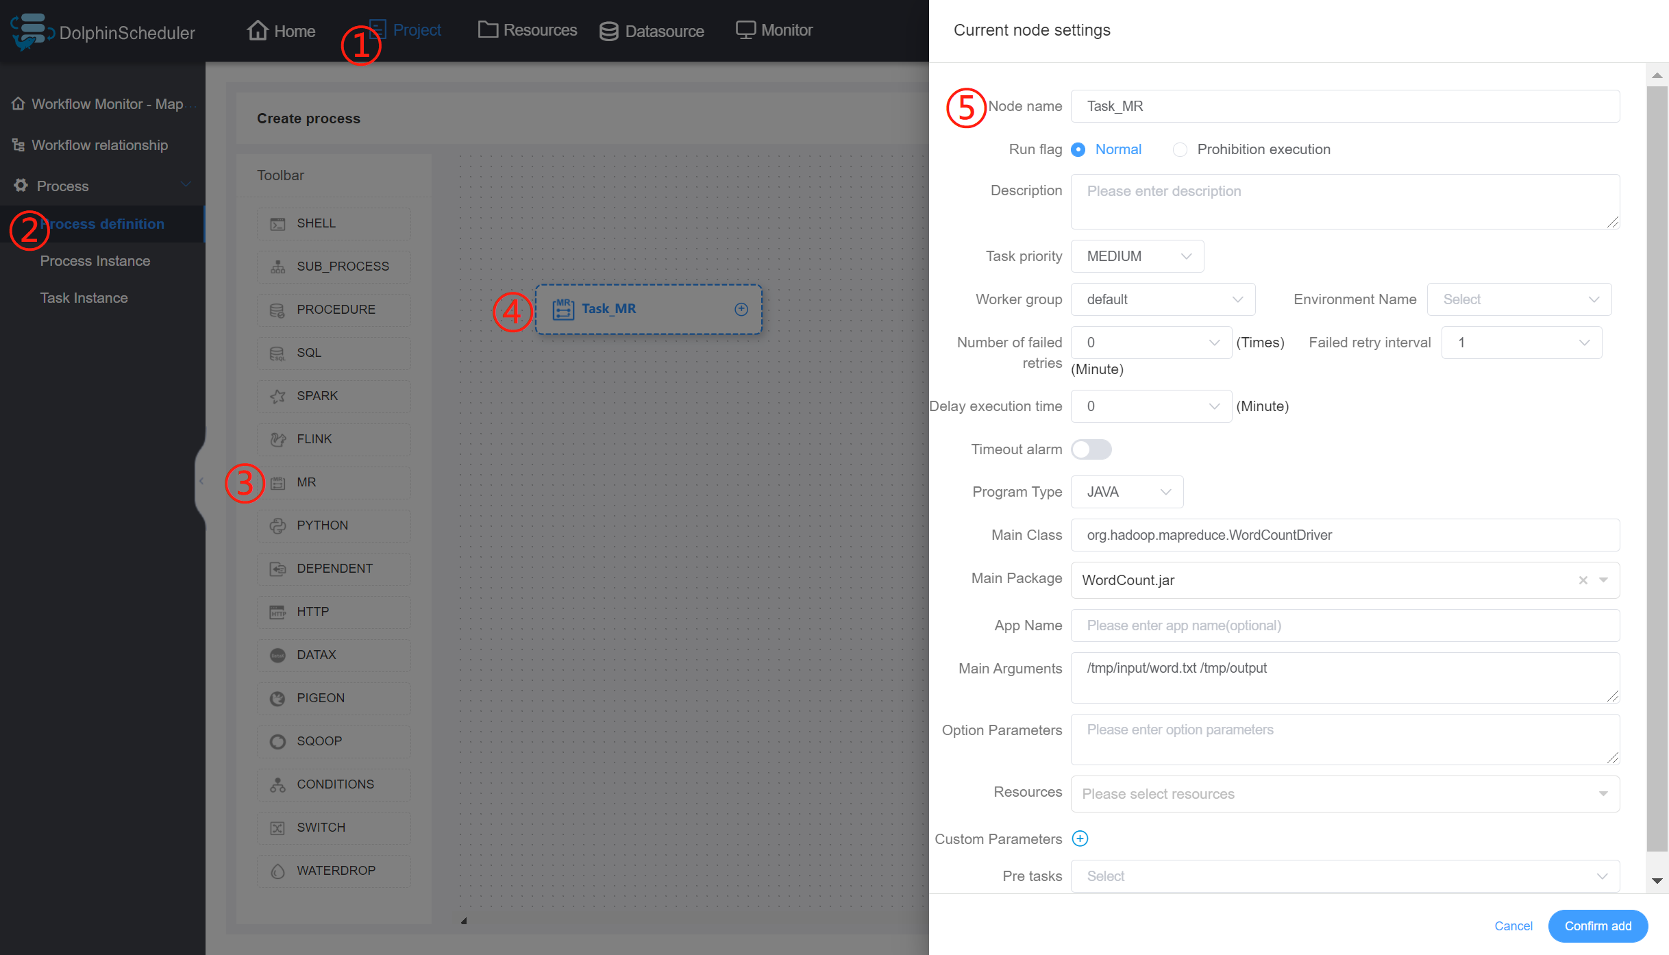Open the Datasource menu
The height and width of the screenshot is (955, 1669).
pyautogui.click(x=652, y=31)
